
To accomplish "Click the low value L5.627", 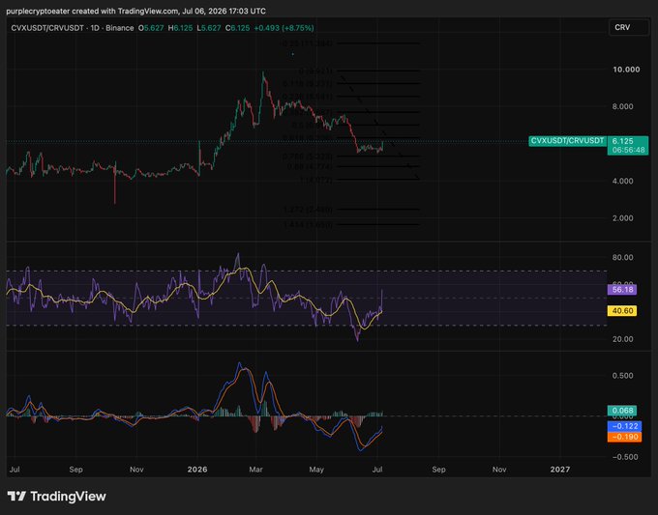I will click(x=209, y=28).
